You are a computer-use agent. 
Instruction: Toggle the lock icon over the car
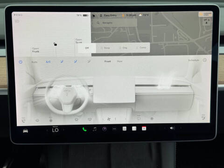point(55,44)
